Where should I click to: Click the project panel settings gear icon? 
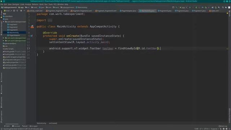(21, 11)
